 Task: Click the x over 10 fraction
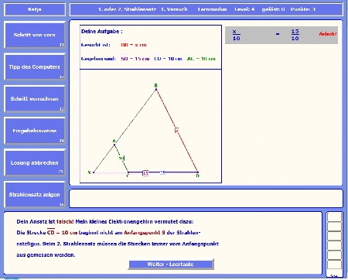236,35
